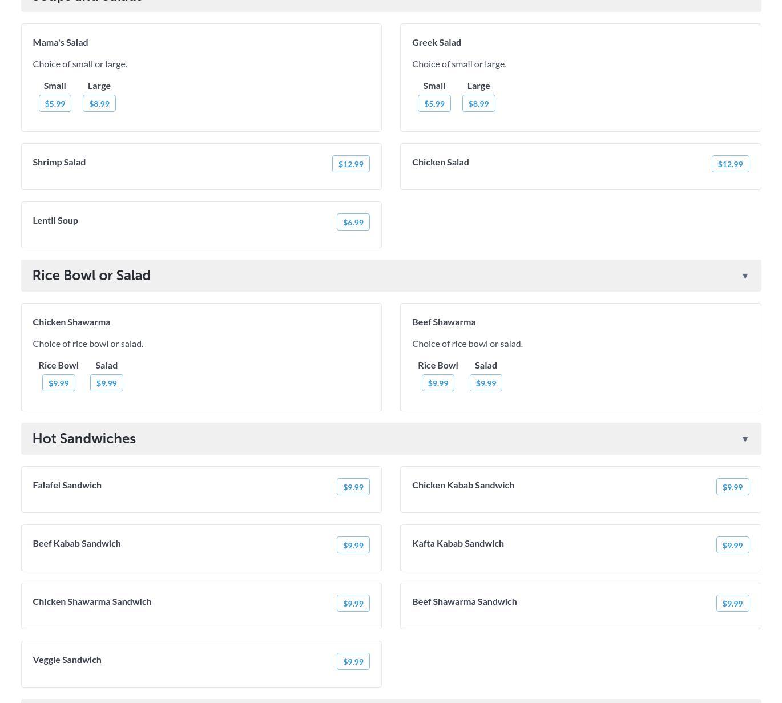Choose Greek Salad large $8.99 option
782x703 pixels.
tap(478, 104)
